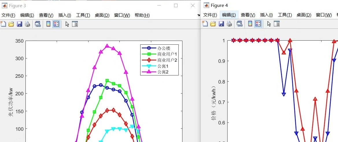Click magenta 公寓2 curve peak marker
The height and width of the screenshot is (142, 338).
[x=107, y=46]
